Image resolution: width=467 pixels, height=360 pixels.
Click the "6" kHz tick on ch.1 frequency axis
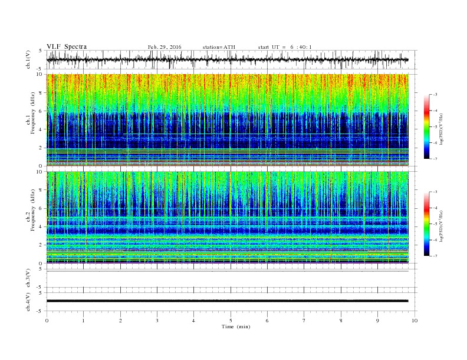41,111
